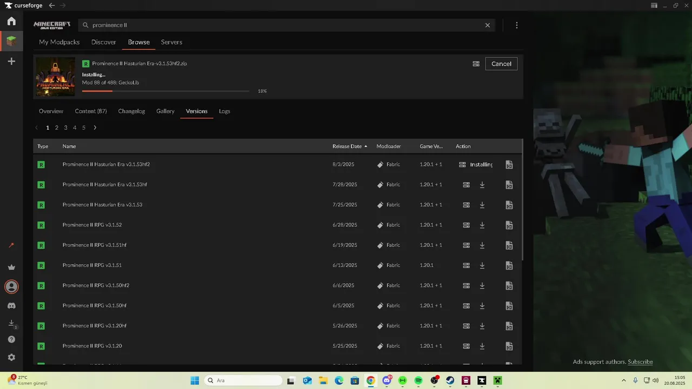This screenshot has height=389, width=692.
Task: Open Steam from the Windows taskbar
Action: tap(450, 380)
